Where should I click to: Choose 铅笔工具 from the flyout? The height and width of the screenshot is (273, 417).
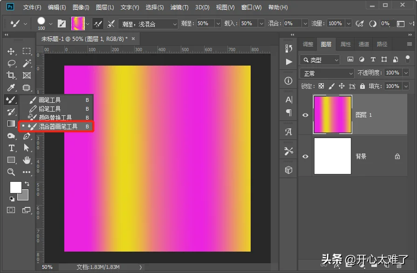(56, 109)
